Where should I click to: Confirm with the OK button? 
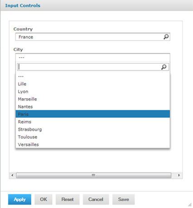(43, 199)
